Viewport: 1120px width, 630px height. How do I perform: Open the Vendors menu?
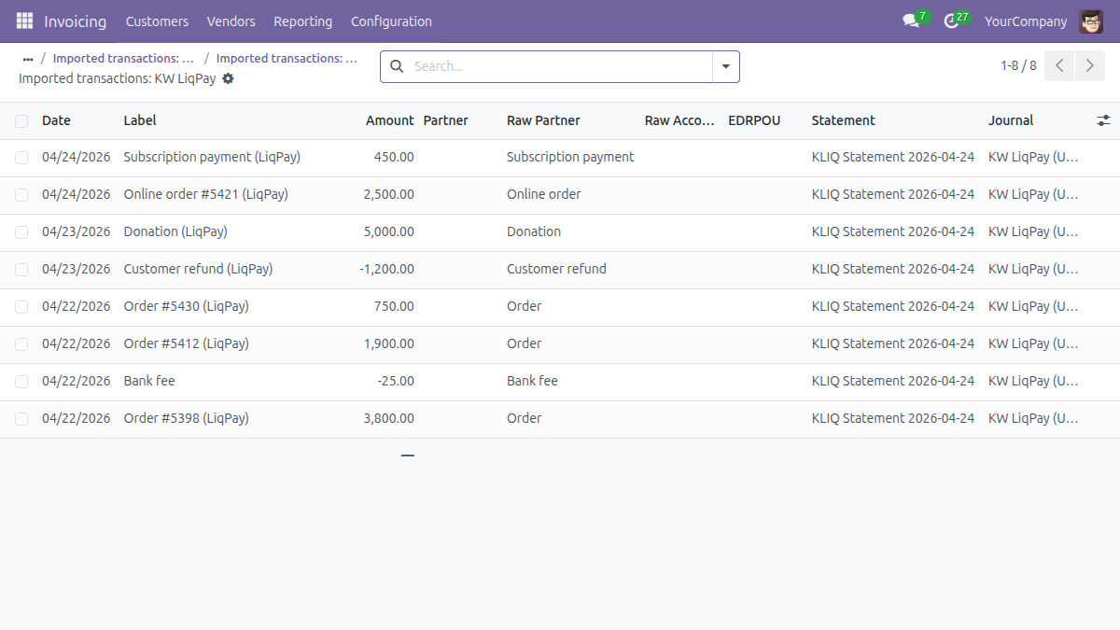coord(231,21)
